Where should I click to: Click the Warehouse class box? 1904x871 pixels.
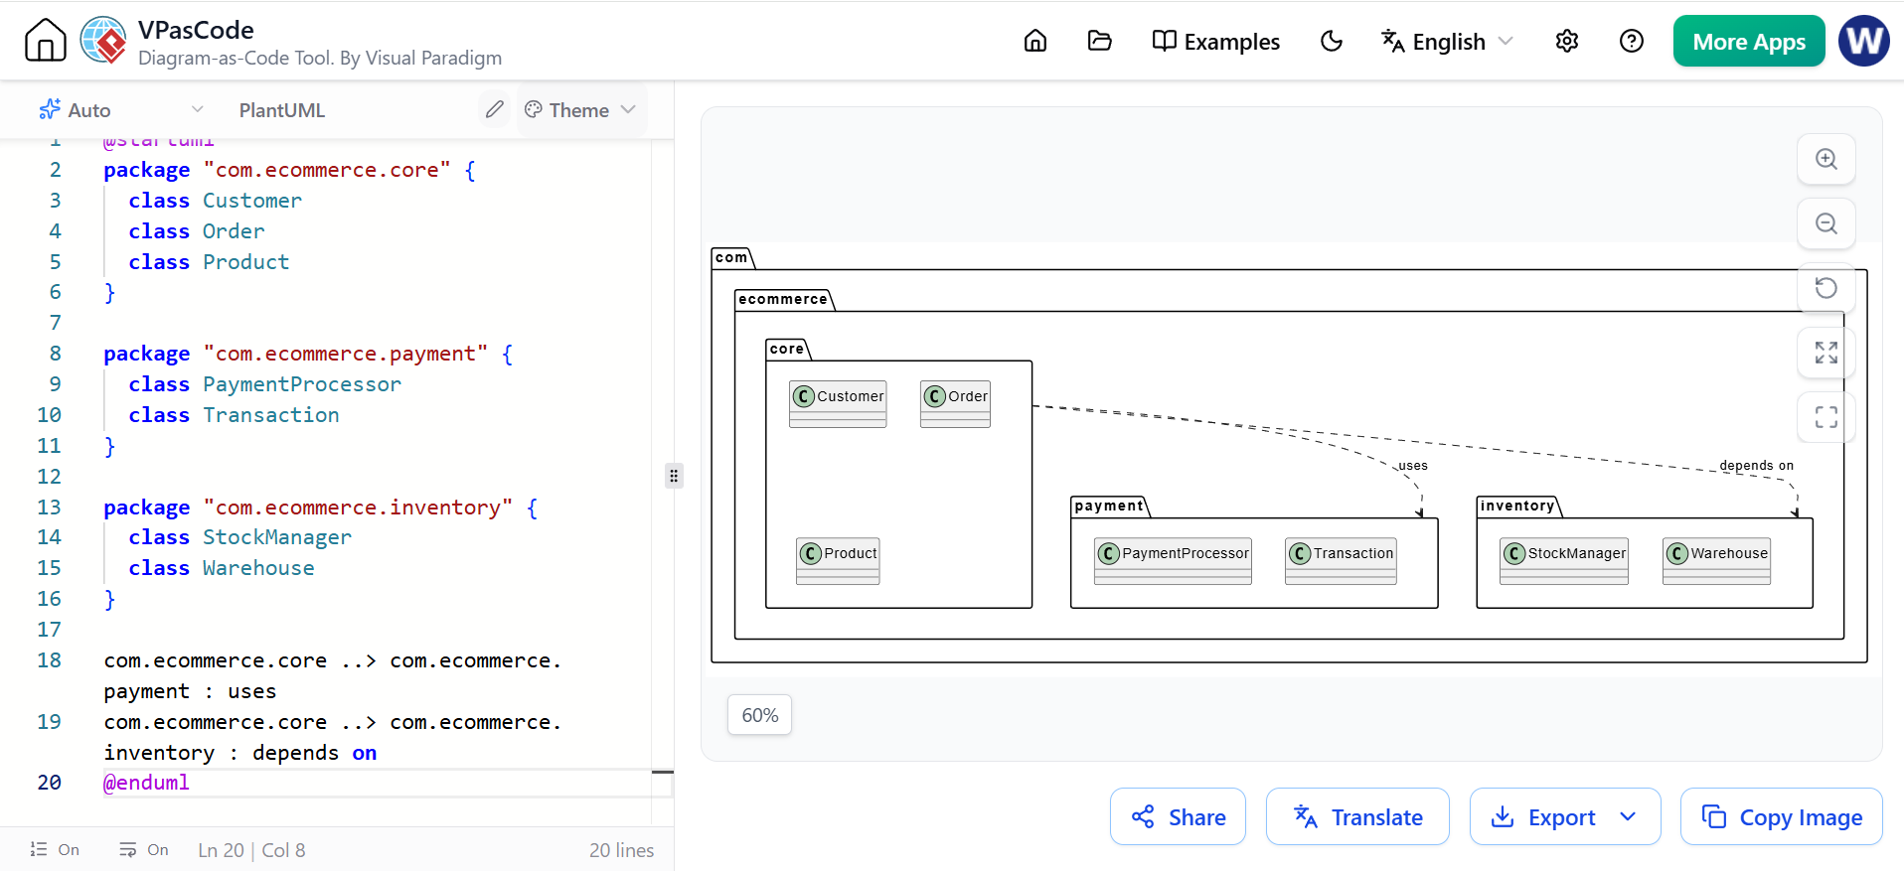[1717, 561]
